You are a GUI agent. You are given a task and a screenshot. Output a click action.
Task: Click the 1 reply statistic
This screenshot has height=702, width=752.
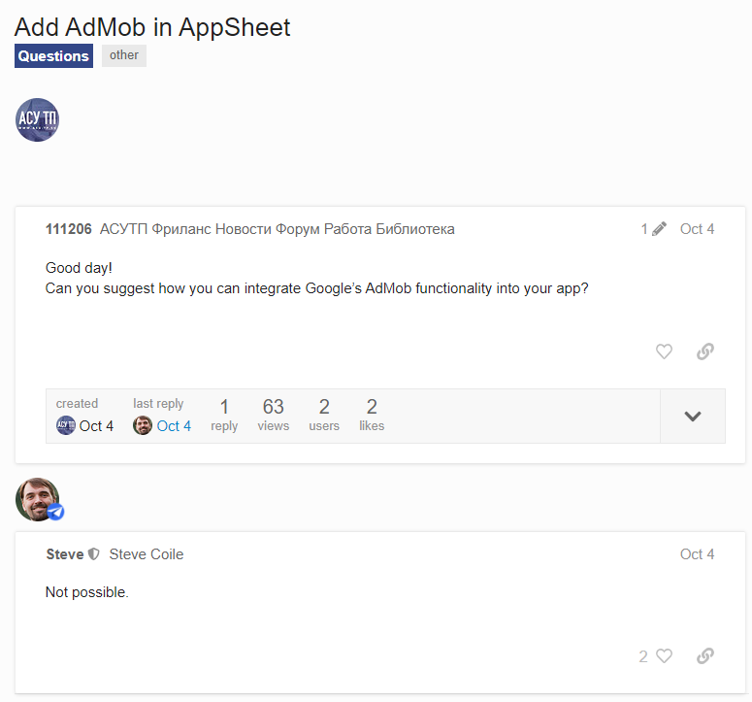coord(224,416)
